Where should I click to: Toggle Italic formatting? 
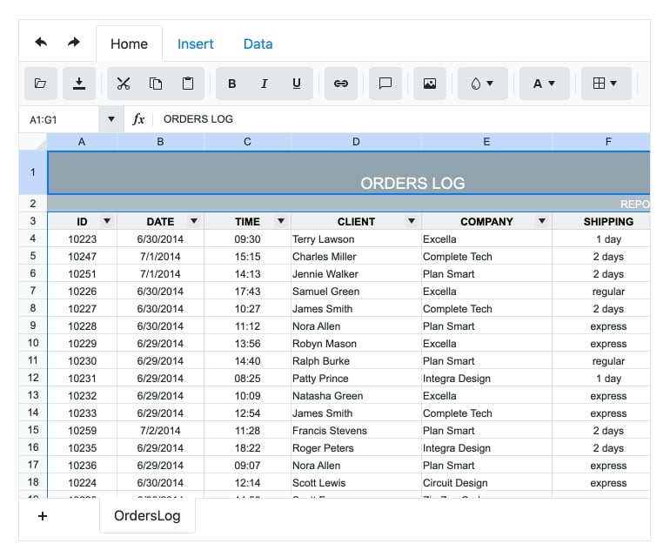tap(265, 84)
